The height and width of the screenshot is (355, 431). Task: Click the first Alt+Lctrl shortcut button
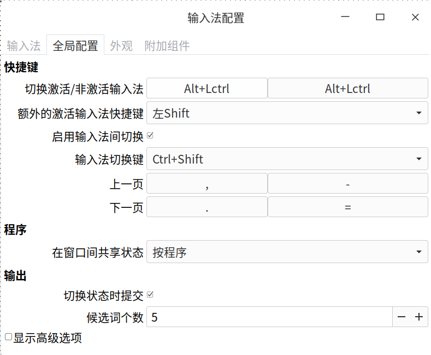(207, 89)
